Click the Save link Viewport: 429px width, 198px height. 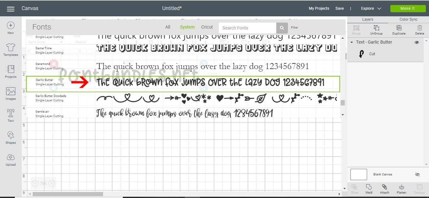pos(339,8)
